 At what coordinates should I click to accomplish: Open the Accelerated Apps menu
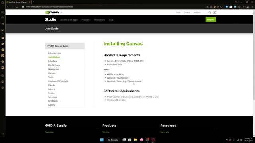tap(69, 20)
